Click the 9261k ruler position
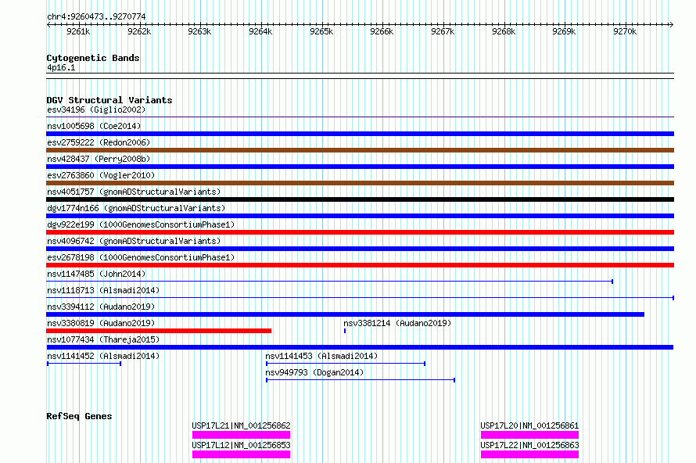Viewport: 696px width, 463px height. [x=78, y=31]
